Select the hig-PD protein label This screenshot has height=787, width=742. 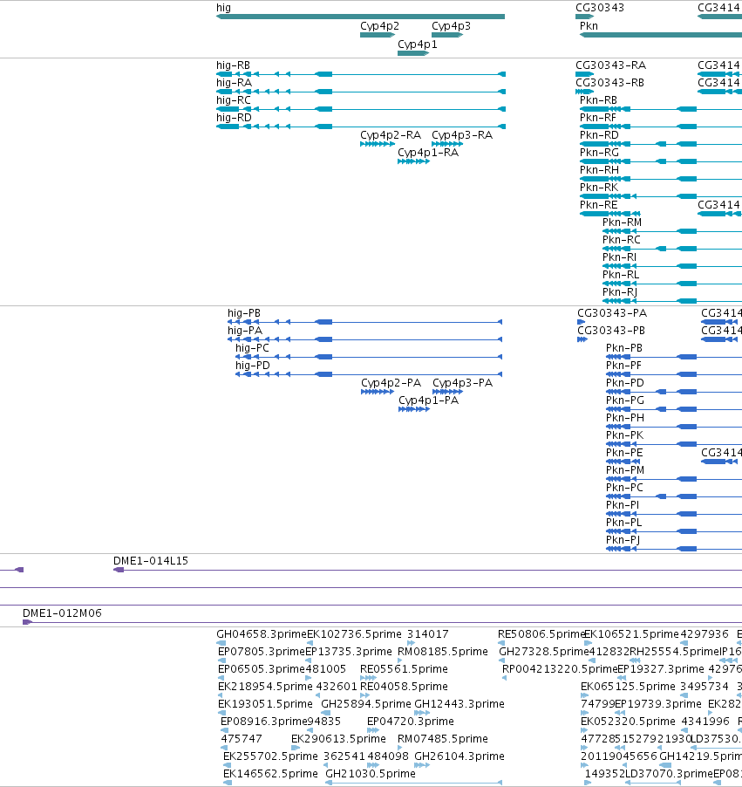(x=252, y=366)
